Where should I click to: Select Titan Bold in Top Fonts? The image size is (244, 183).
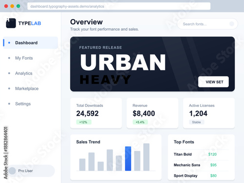(183, 154)
